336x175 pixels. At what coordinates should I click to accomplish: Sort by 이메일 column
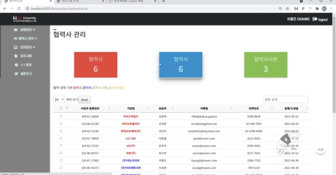point(204,108)
